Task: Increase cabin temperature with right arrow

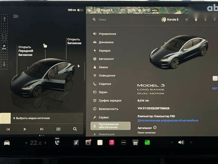Action: click(45, 143)
